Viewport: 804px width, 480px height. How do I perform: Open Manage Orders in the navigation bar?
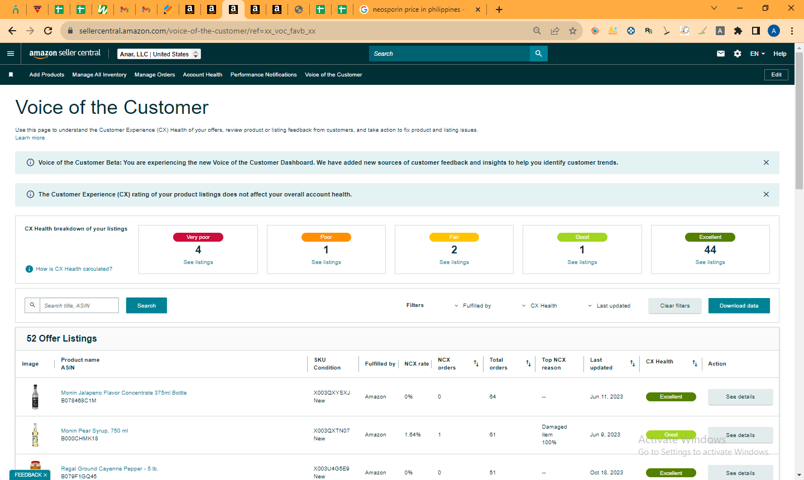[x=155, y=75]
